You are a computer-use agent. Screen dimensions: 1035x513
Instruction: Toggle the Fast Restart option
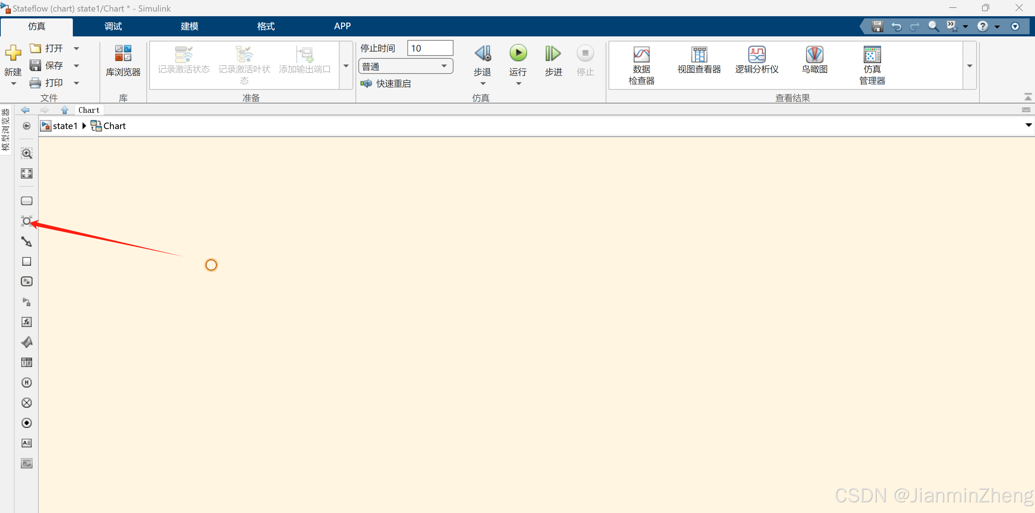click(x=386, y=84)
